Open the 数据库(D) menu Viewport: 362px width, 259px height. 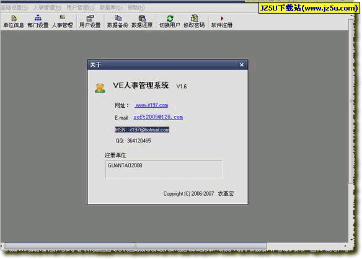[x=111, y=8]
